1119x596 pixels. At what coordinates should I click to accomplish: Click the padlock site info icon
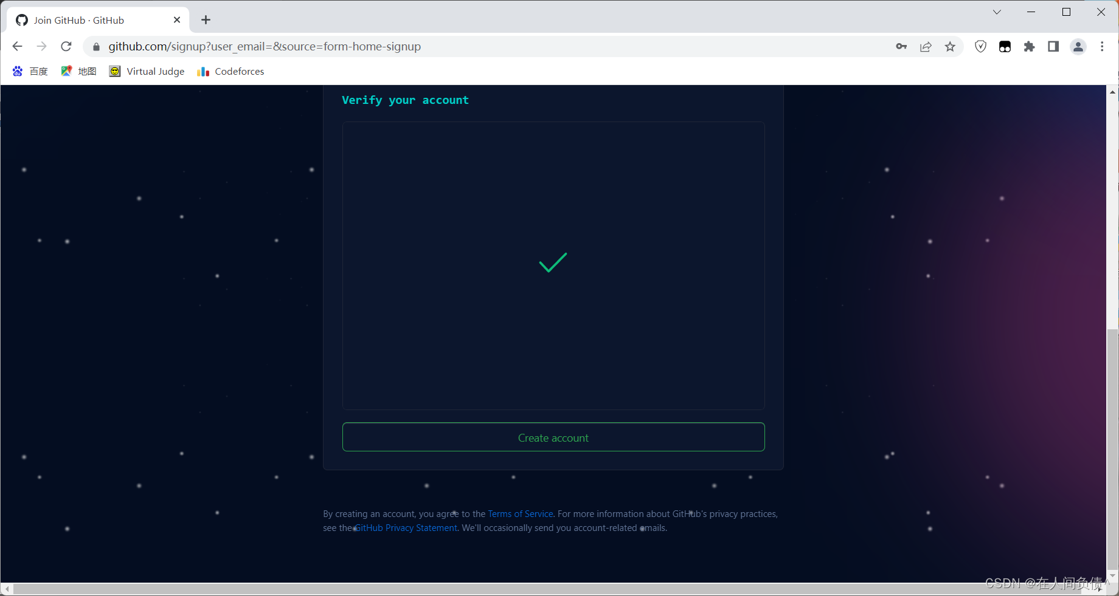click(96, 47)
